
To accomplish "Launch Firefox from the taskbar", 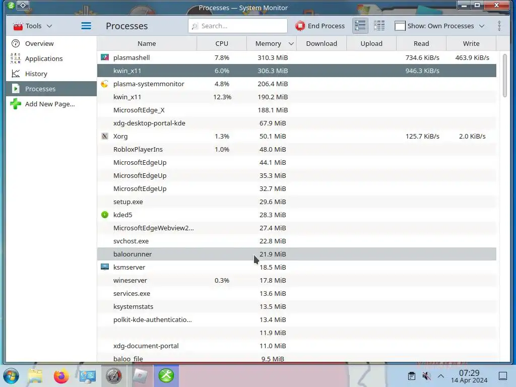I will click(x=61, y=376).
